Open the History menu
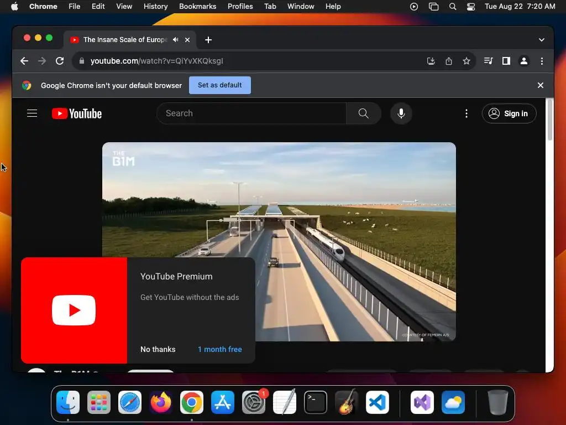This screenshot has height=425, width=566. click(155, 7)
